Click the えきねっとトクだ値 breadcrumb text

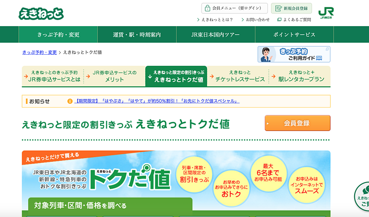(x=83, y=52)
